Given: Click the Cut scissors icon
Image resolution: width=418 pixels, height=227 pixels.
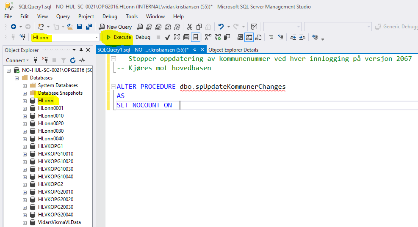Looking at the screenshot, I should click(190, 27).
